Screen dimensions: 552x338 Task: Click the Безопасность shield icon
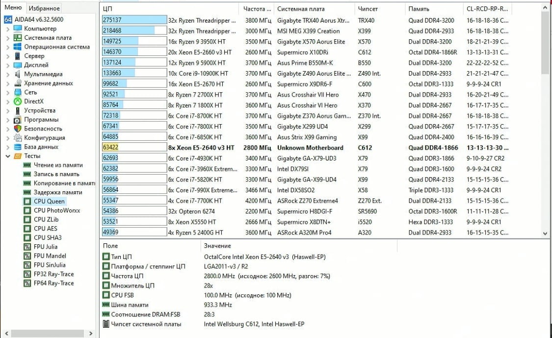(x=18, y=129)
